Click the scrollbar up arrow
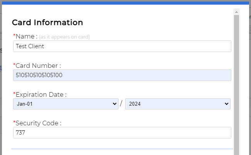The height and width of the screenshot is (155, 251). tap(236, 12)
